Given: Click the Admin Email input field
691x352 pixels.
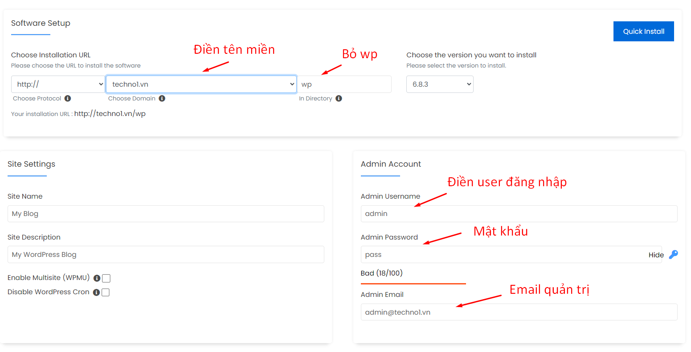Looking at the screenshot, I should [519, 312].
